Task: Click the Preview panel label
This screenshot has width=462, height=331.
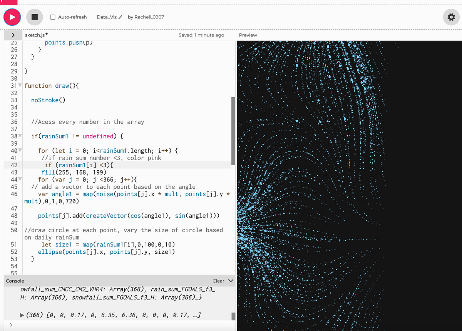Action: tap(248, 35)
